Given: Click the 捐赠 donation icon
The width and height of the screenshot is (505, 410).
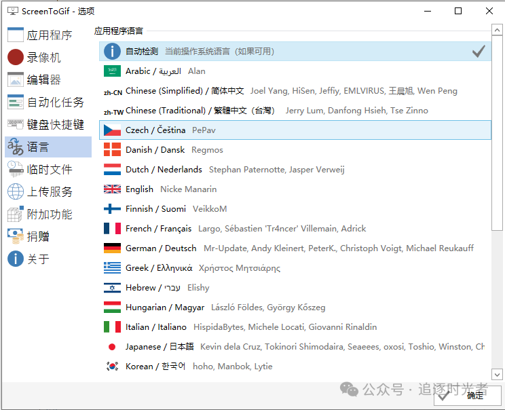Looking at the screenshot, I should pos(16,236).
